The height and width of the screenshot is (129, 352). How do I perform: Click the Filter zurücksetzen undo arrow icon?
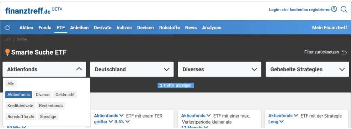point(344,52)
